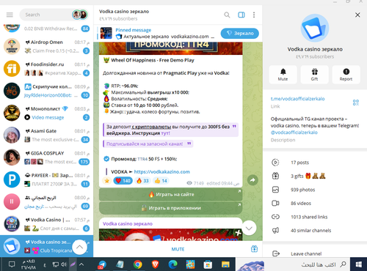The image size is (367, 271).
Task: Open Google Chrome from the taskbar
Action: tap(138, 264)
